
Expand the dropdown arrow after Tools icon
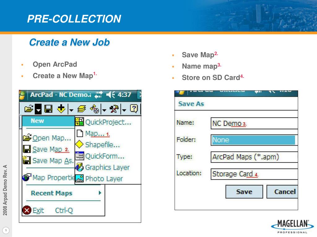[x=124, y=110]
